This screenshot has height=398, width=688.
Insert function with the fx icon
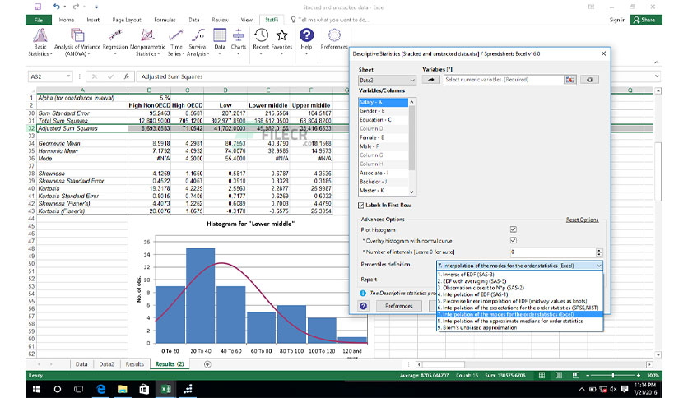coord(126,76)
